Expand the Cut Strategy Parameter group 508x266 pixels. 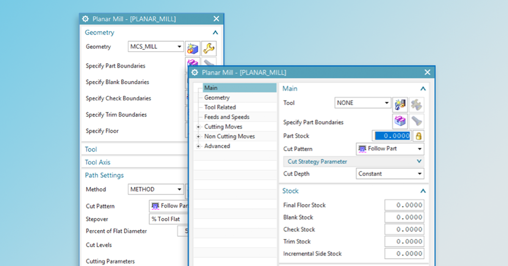[x=419, y=161]
